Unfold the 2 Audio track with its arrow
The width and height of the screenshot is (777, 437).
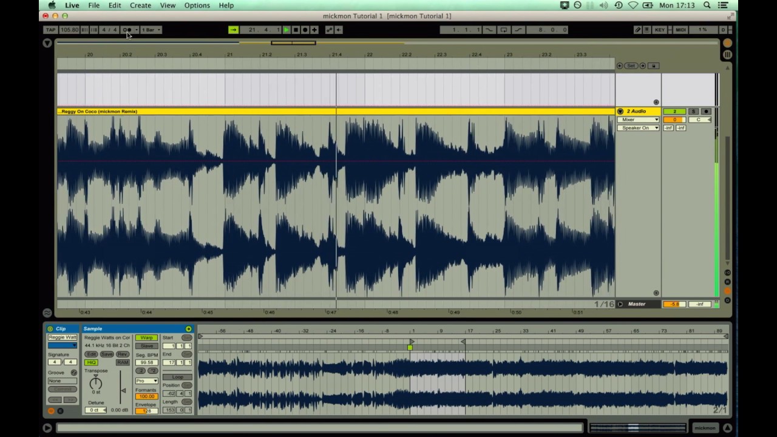point(620,112)
